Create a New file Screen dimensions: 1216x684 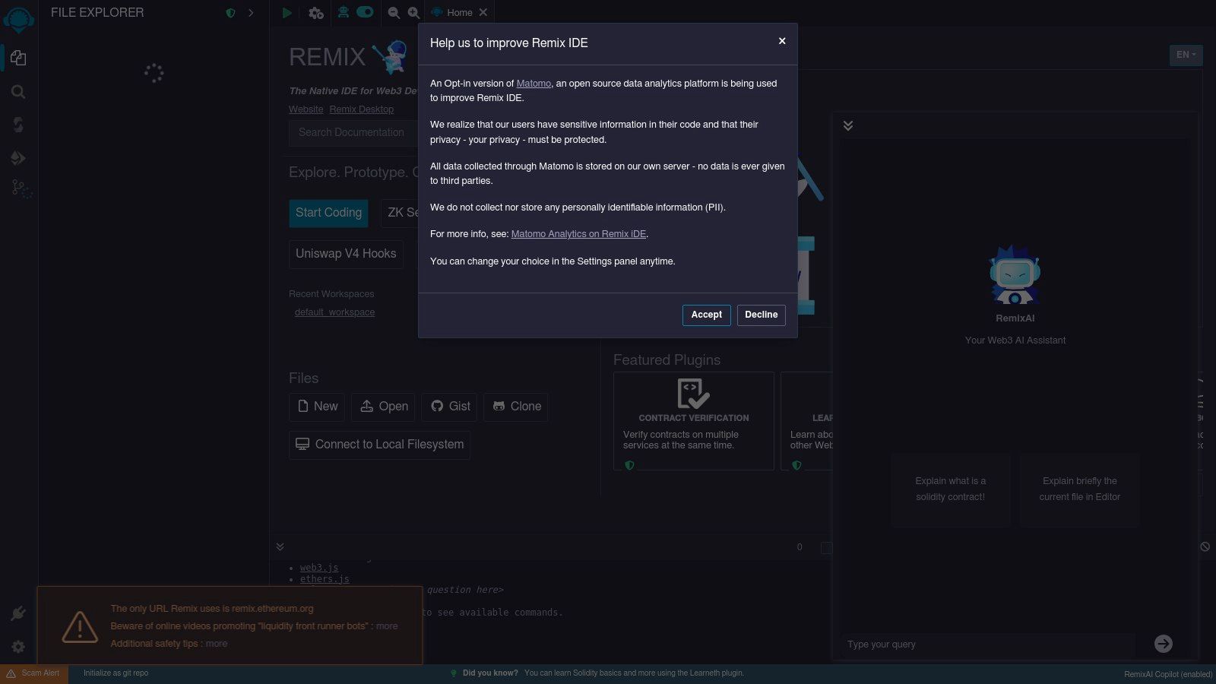(x=317, y=407)
